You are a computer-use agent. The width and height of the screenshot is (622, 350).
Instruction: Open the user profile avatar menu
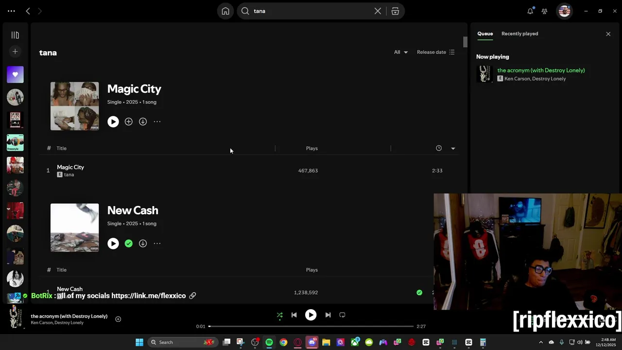click(564, 11)
